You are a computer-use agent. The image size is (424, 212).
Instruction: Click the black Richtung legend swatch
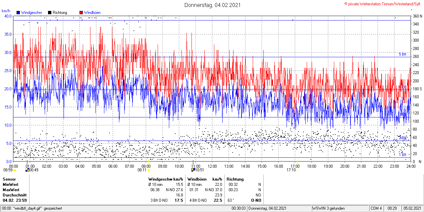(50, 13)
